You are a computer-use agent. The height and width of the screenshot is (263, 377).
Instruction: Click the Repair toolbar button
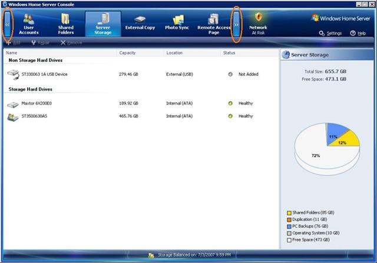click(41, 43)
